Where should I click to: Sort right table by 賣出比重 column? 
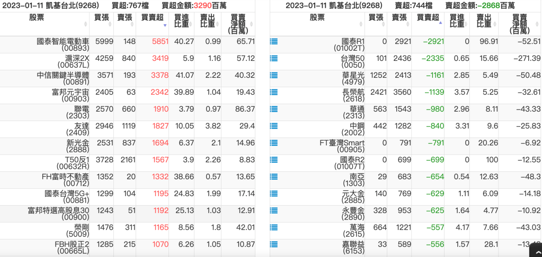(484, 23)
